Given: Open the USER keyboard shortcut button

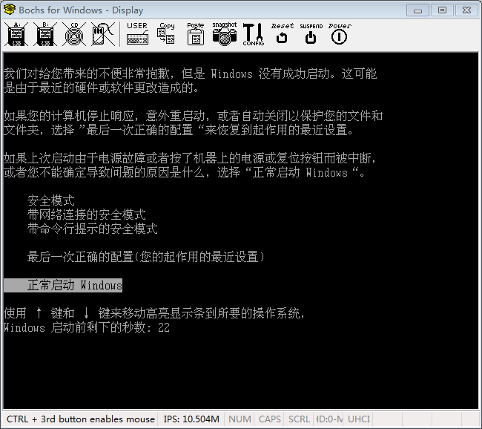Looking at the screenshot, I should [x=137, y=34].
